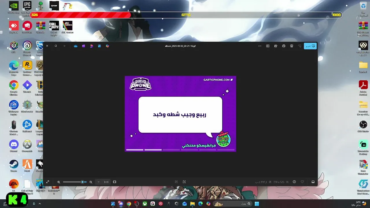Open Clipchamp purple icon in Photos toolbar
This screenshot has height=208, width=370.
pos(84,46)
